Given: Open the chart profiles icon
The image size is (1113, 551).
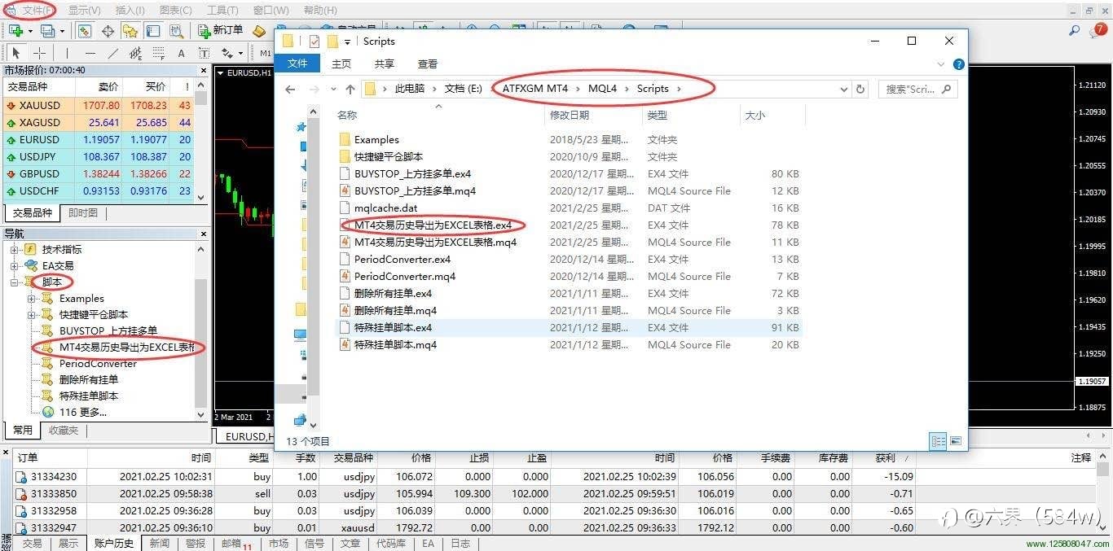Looking at the screenshot, I should click(x=48, y=31).
